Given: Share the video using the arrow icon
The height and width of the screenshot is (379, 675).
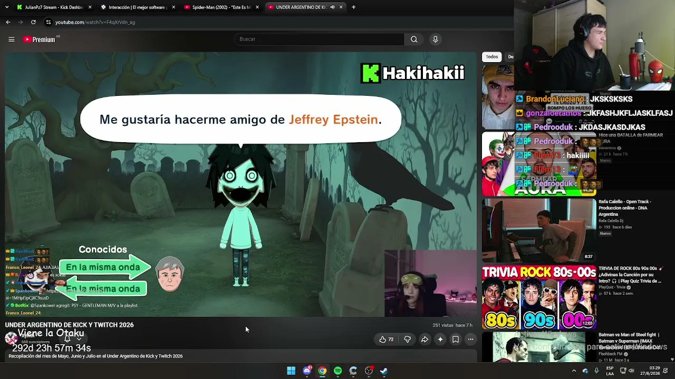Looking at the screenshot, I should pyautogui.click(x=425, y=340).
